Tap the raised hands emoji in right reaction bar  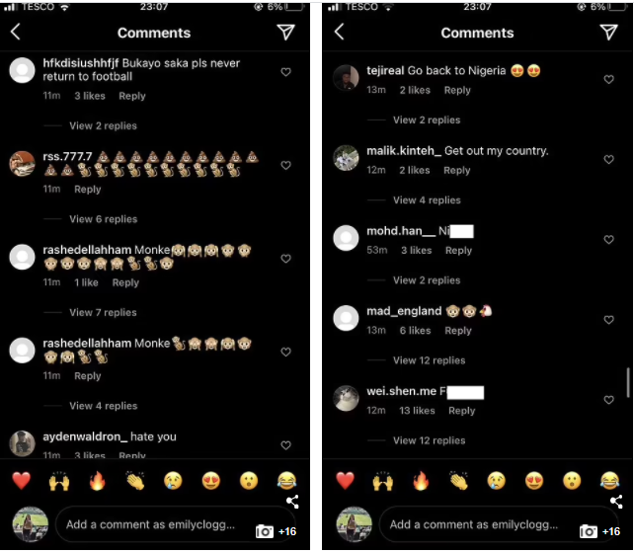click(x=382, y=481)
